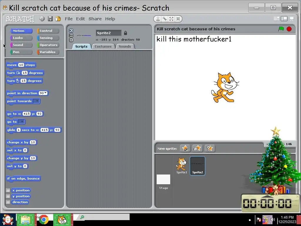301x226 pixels.
Task: Click the save project floppy icon
Action: click(x=50, y=19)
